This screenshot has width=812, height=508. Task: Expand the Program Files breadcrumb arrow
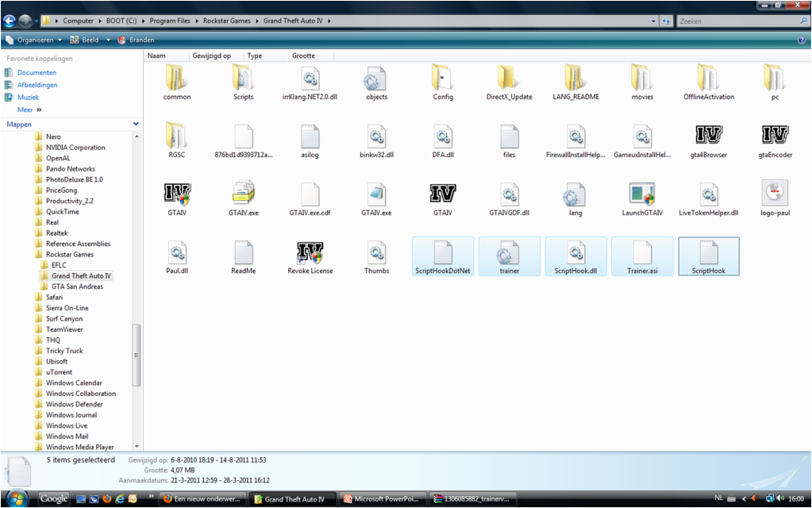coord(196,21)
